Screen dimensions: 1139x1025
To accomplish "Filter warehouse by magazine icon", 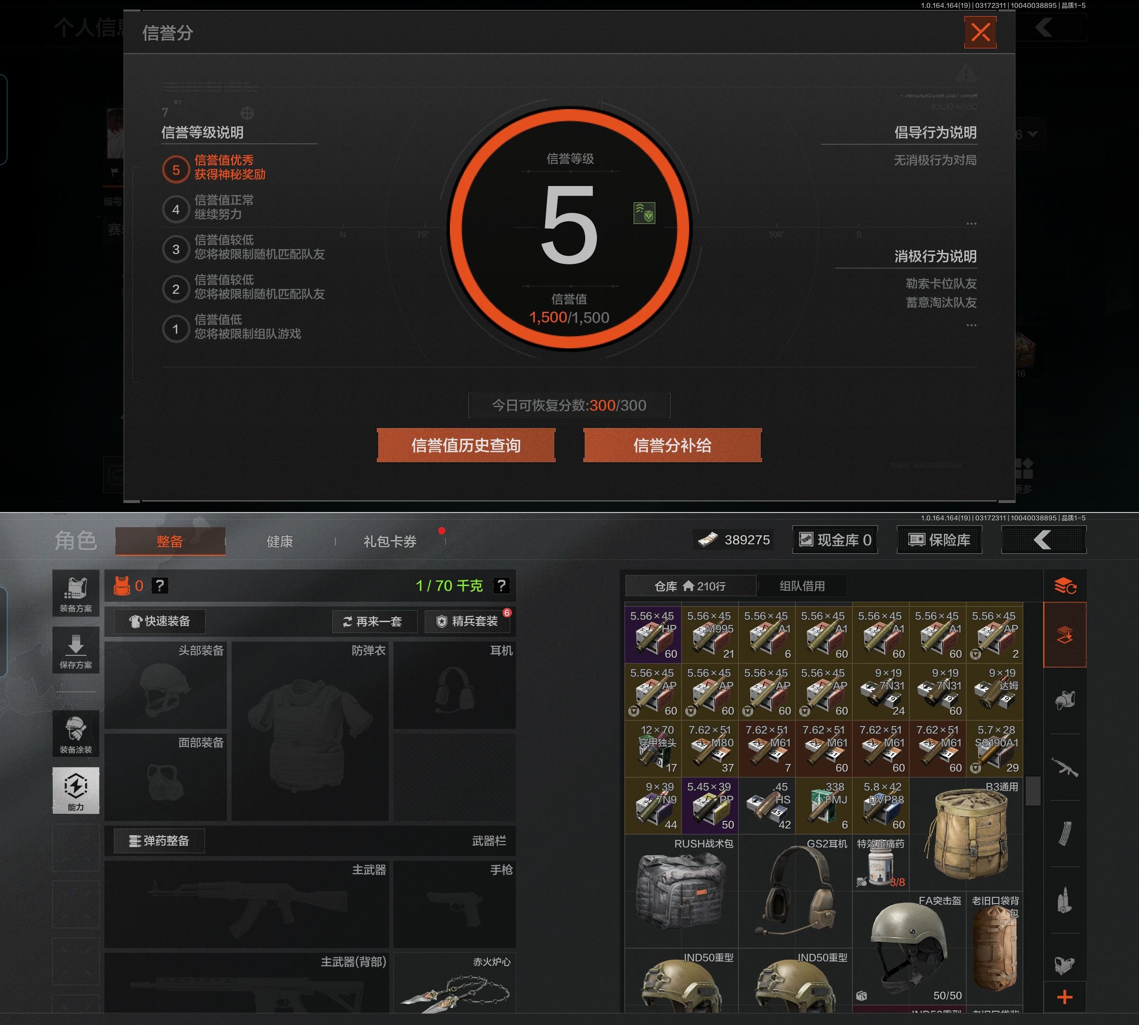I will [1064, 833].
